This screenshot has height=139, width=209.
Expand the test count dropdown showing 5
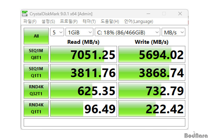[x=57, y=32]
